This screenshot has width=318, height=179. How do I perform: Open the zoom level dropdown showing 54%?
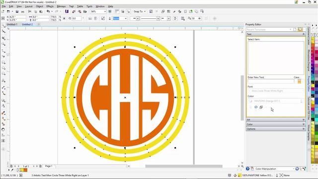point(105,11)
